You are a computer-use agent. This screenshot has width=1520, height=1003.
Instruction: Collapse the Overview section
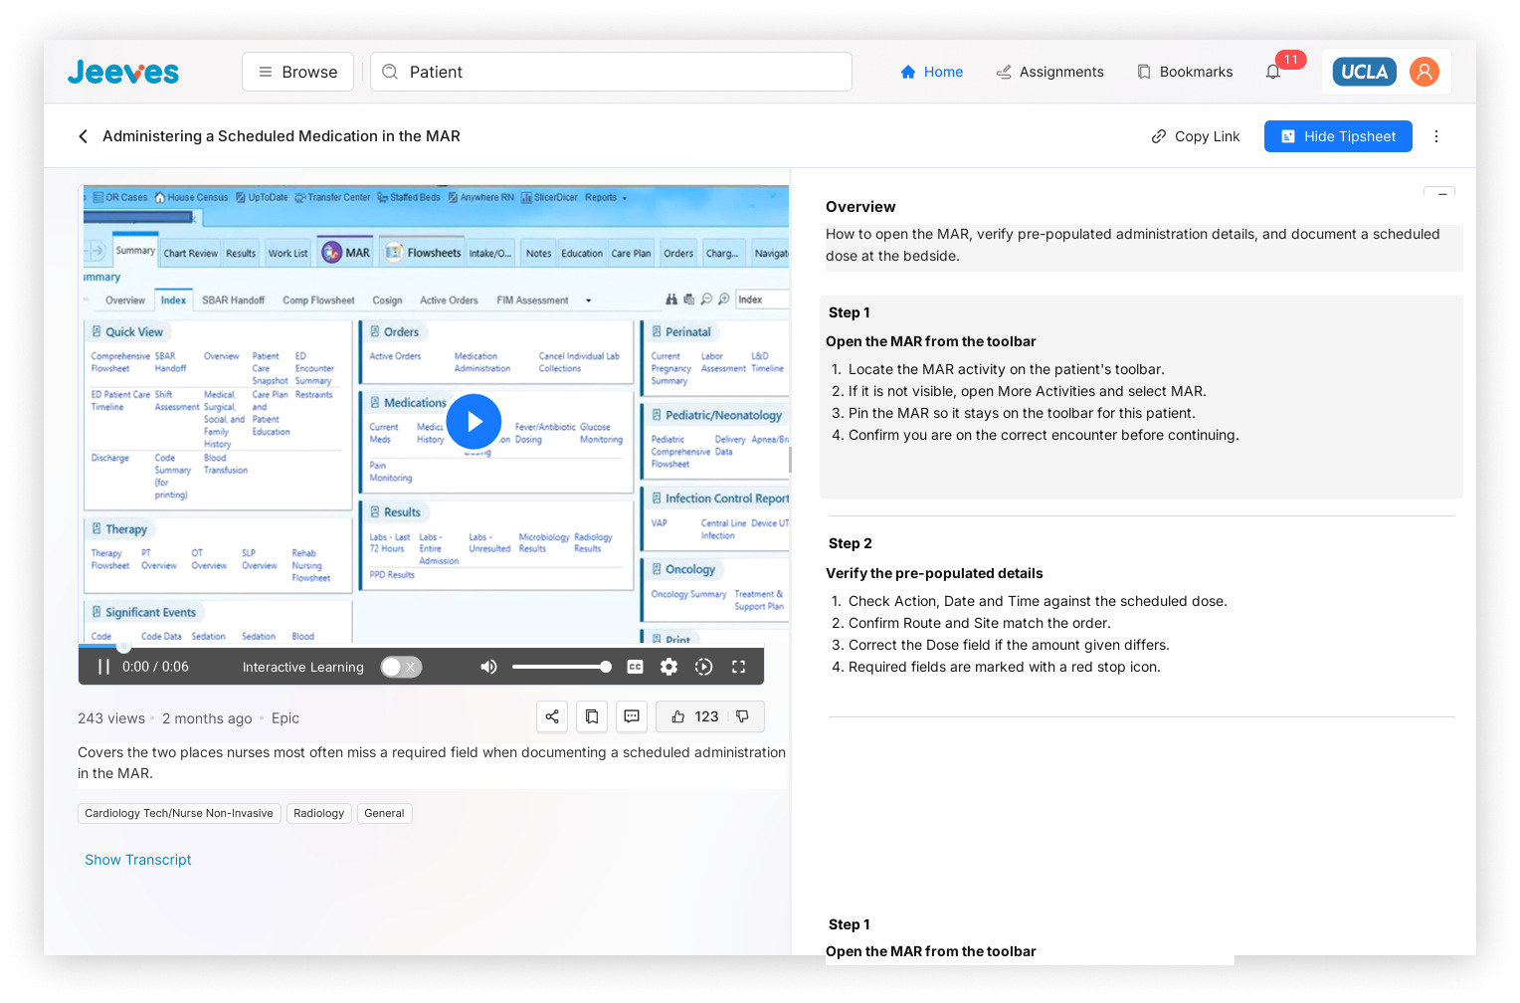(x=1439, y=193)
